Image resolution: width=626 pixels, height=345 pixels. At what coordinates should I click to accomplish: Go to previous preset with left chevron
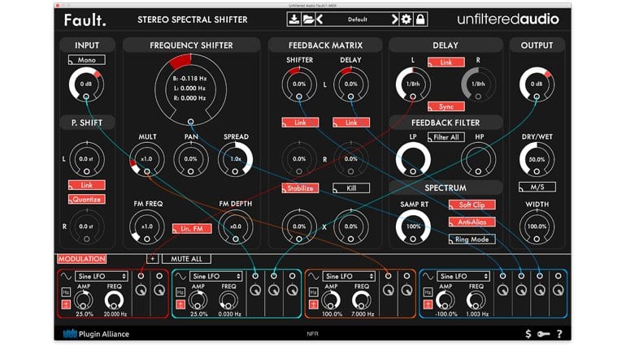pos(320,19)
